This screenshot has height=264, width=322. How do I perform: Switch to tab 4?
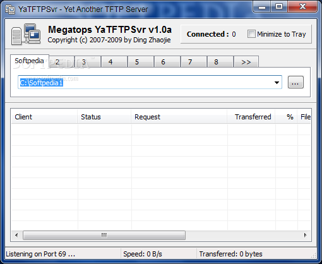[x=114, y=62]
